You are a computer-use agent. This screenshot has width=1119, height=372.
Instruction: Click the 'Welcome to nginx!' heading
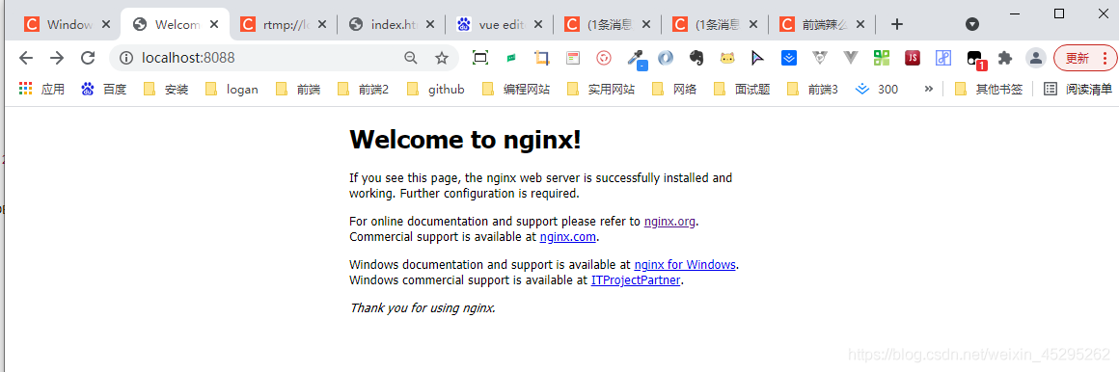click(465, 140)
